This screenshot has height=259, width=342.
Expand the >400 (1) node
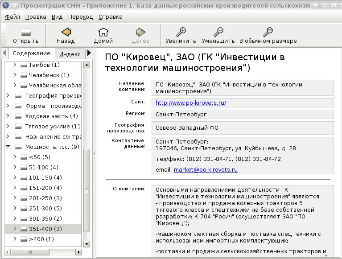pyautogui.click(x=15, y=239)
